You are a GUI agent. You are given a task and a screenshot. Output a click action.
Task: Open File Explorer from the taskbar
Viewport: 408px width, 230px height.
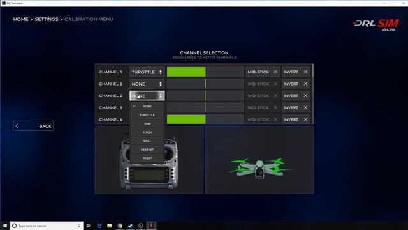(110, 226)
